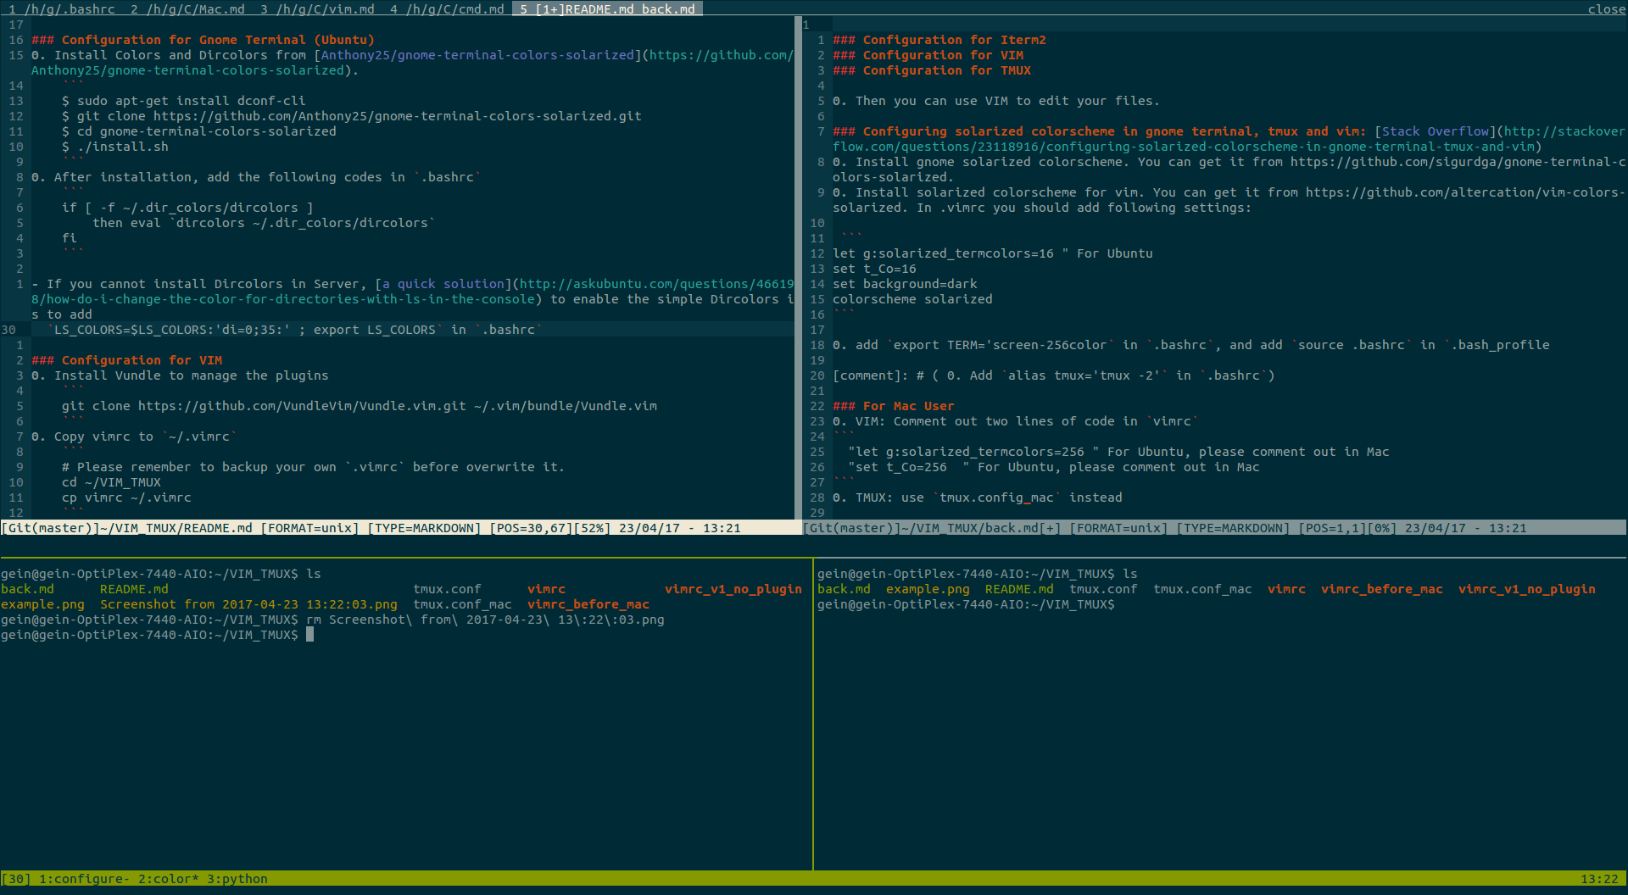Click the tmux session indicator [30]

[16, 879]
